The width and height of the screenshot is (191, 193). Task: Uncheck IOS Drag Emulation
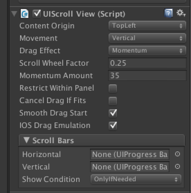click(113, 126)
